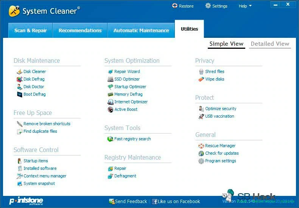Click the Disk Cleaner broom icon
The width and height of the screenshot is (299, 208).
coord(19,71)
